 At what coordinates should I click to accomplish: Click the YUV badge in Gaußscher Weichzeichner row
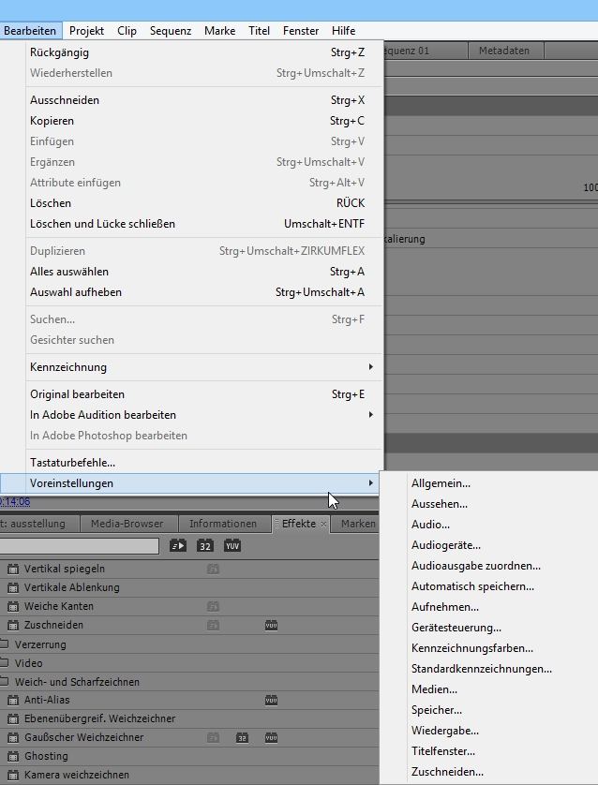[x=271, y=737]
